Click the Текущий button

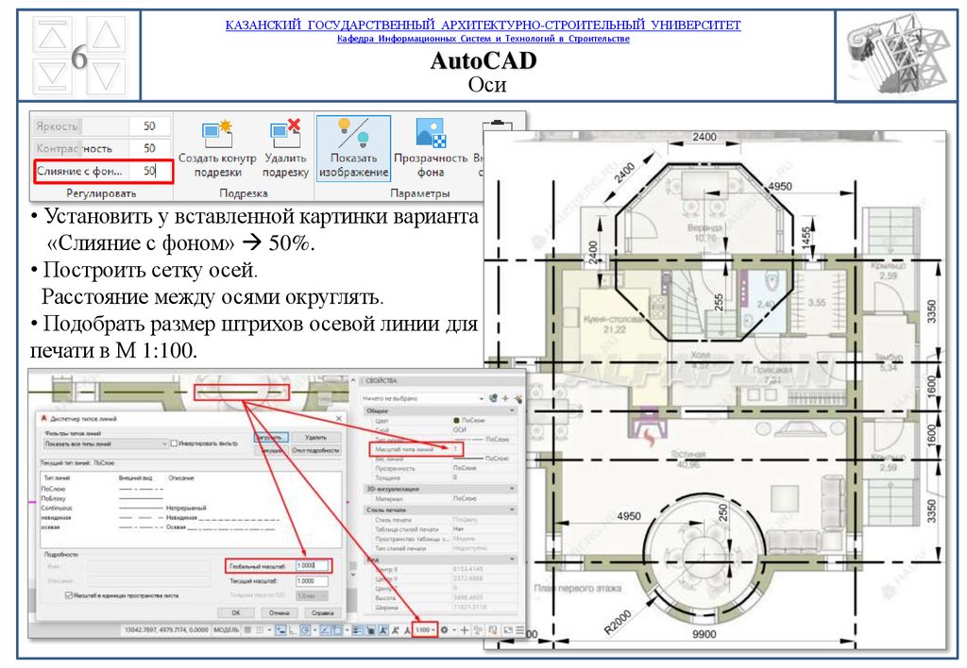[271, 450]
